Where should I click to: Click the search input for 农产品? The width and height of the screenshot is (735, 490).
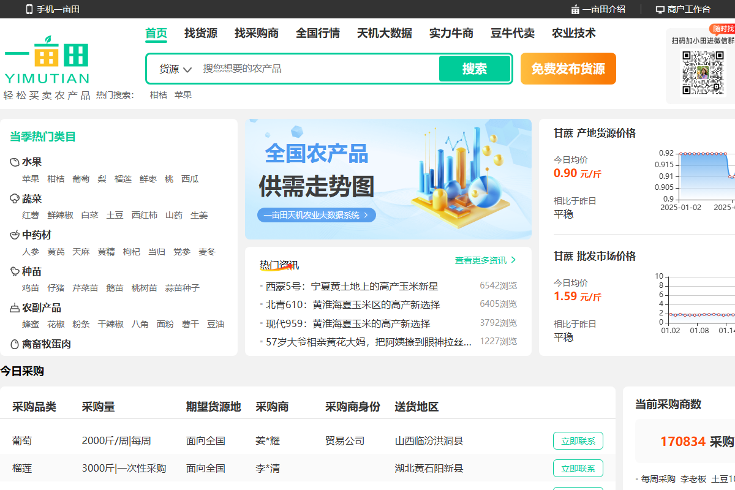[318, 69]
